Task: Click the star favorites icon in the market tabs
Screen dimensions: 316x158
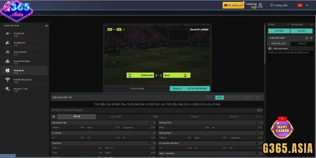Action: tap(54, 117)
